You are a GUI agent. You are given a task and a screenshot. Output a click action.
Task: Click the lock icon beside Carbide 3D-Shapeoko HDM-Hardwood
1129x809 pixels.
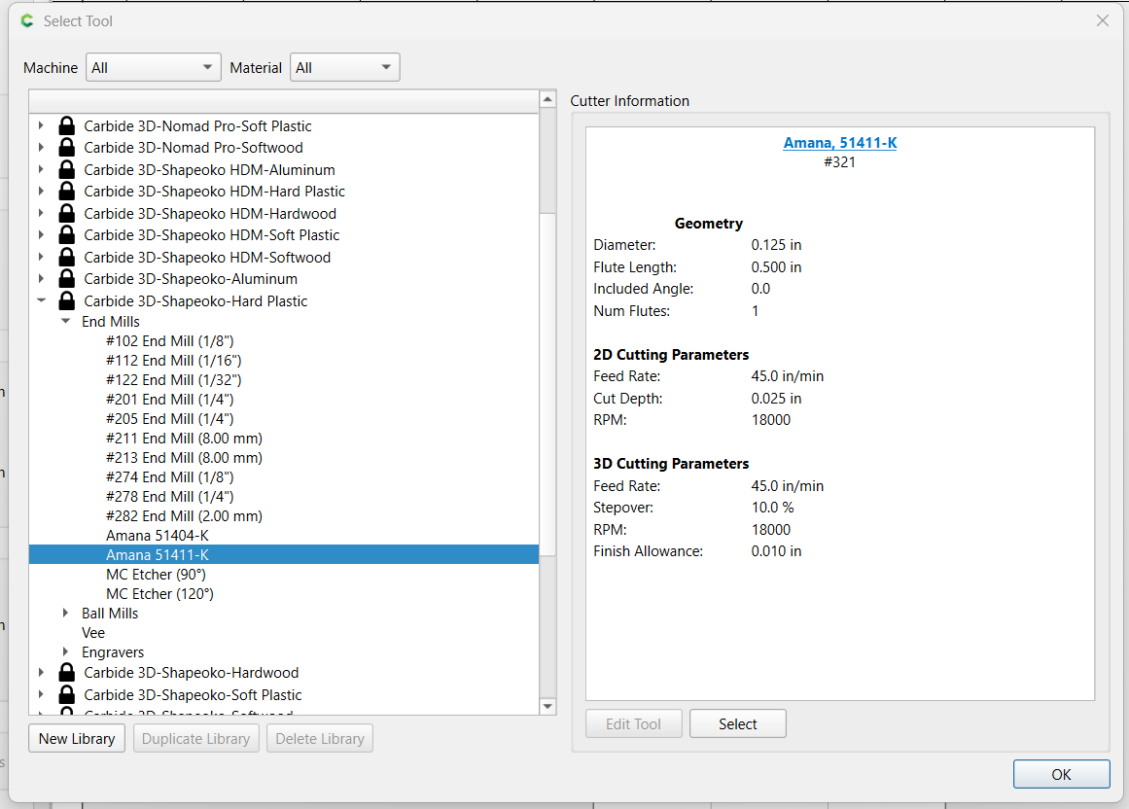(x=67, y=214)
